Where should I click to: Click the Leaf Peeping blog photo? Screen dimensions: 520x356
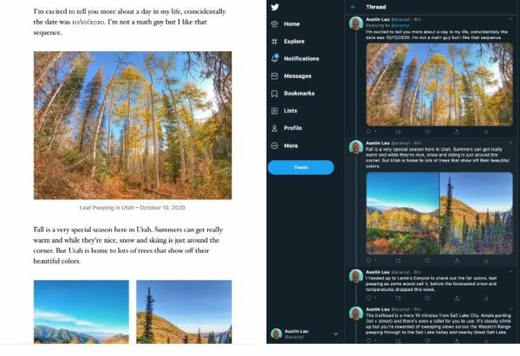[132, 125]
